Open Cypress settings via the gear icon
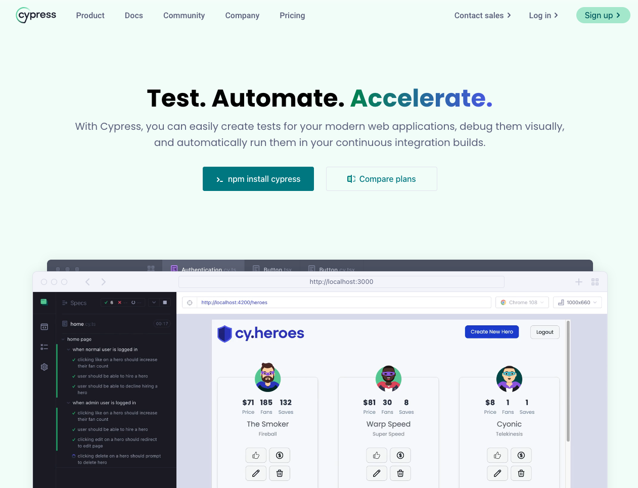 (44, 367)
